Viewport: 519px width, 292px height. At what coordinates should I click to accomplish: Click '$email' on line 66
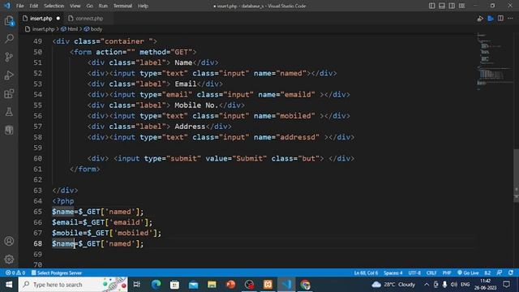tap(65, 222)
